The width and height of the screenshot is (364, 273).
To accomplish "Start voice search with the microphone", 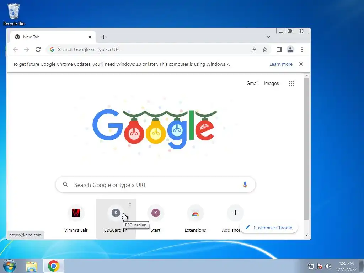I will point(245,185).
